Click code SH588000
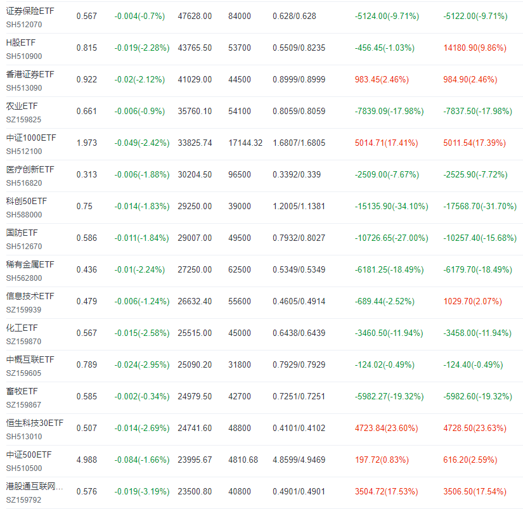Viewport: 523px width, 509px height. pos(24,215)
